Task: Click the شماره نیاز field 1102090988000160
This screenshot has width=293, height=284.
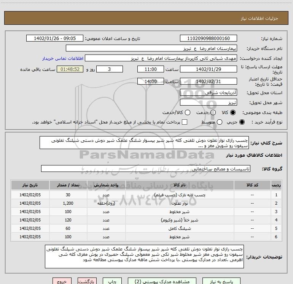Action: coord(209,38)
